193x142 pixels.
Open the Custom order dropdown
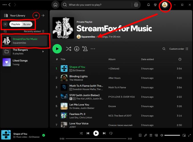[178, 49]
